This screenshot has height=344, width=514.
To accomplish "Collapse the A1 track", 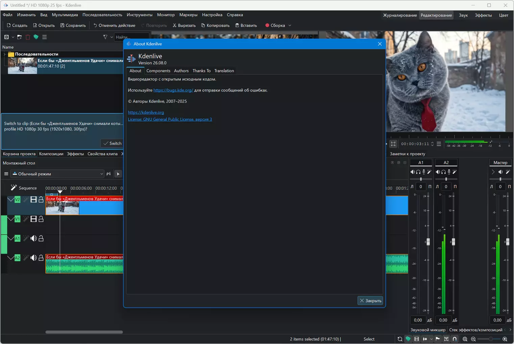I will coord(10,238).
